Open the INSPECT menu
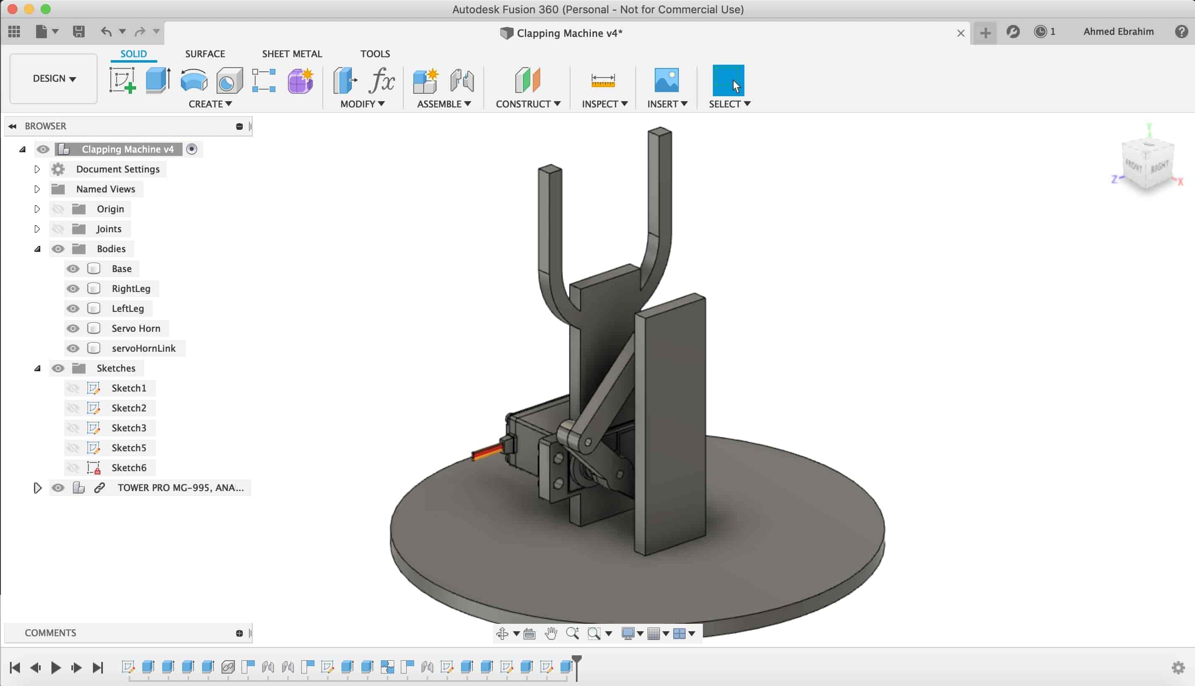Image resolution: width=1195 pixels, height=686 pixels. [605, 104]
